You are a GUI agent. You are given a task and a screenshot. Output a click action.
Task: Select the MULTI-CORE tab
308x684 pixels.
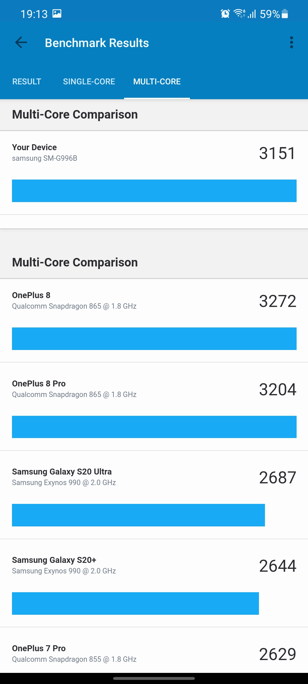[157, 82]
